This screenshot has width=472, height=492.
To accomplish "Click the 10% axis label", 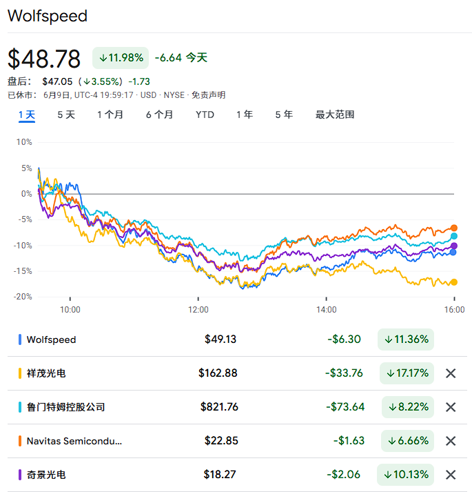I will (24, 142).
